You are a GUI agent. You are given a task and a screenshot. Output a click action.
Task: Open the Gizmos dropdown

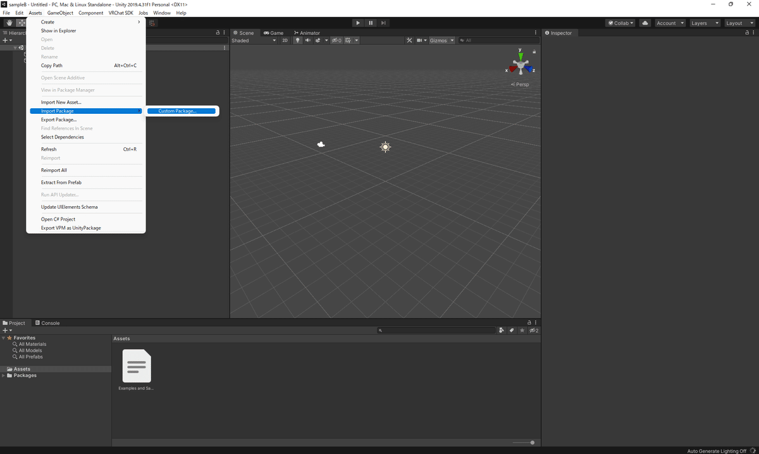coord(441,40)
